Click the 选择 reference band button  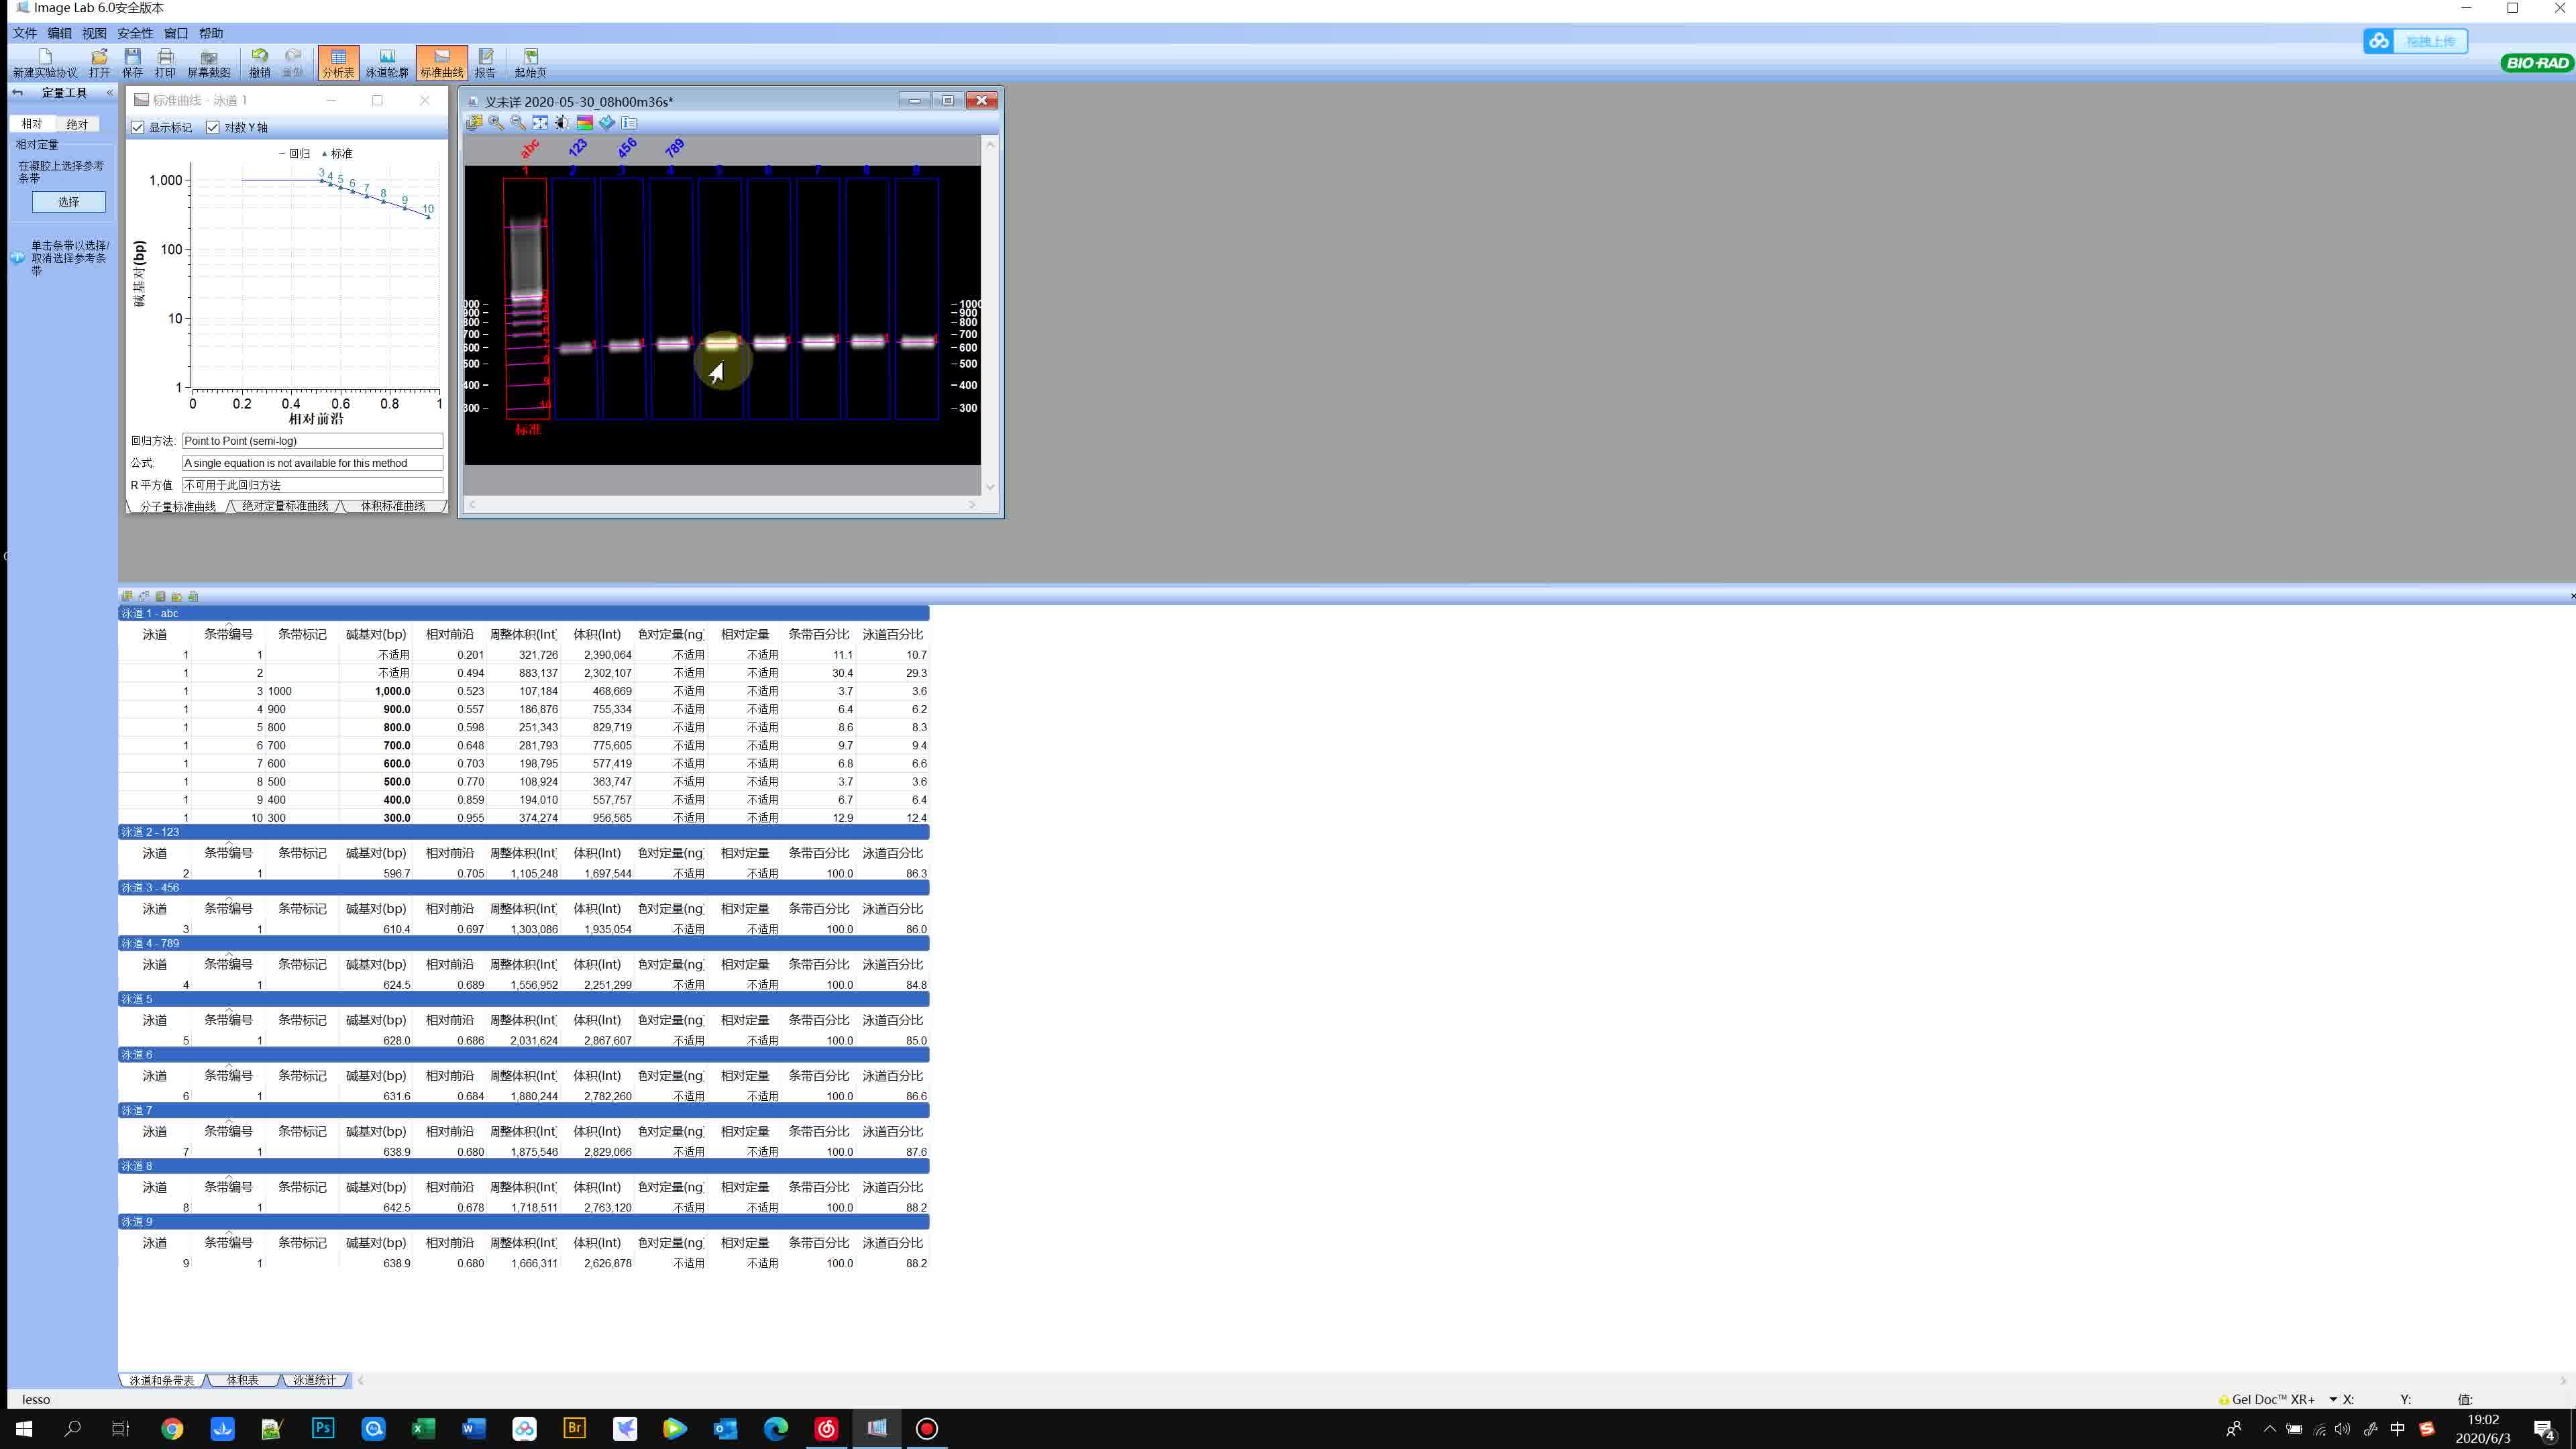(x=68, y=202)
